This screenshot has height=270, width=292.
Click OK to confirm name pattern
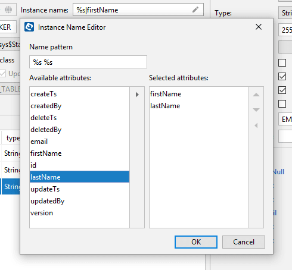196,242
